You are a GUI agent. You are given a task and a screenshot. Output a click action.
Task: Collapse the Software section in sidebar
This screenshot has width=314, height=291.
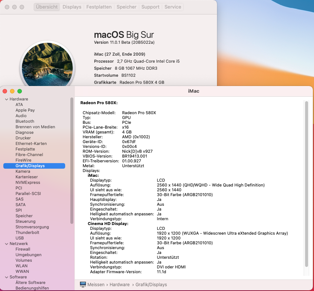coord(7,277)
